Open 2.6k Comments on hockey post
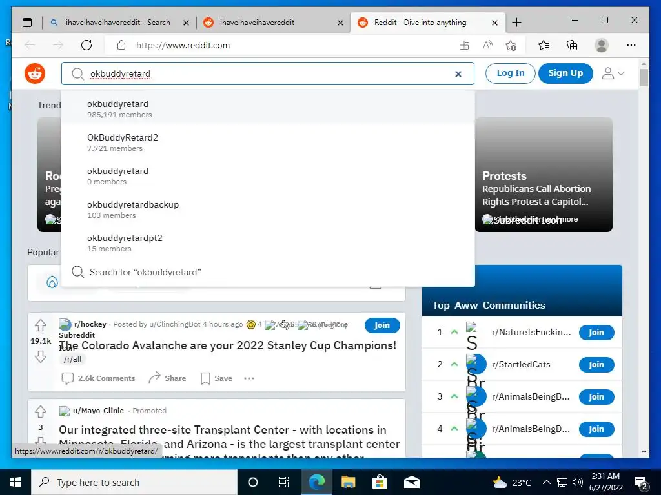The image size is (661, 495). (99, 378)
